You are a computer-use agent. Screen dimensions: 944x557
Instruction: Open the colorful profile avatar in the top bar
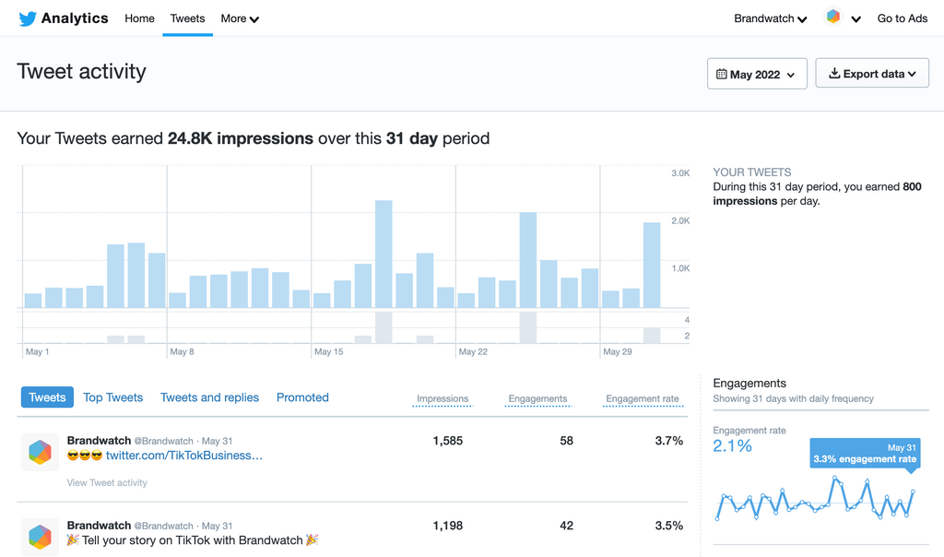click(832, 18)
